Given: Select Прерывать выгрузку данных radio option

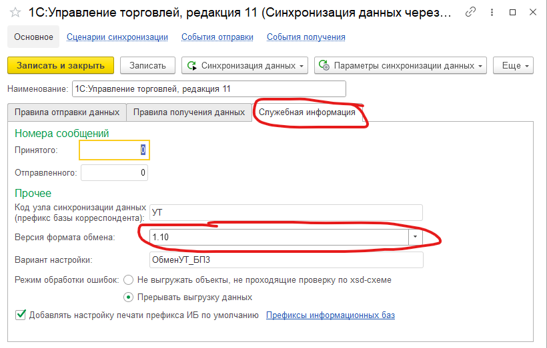Looking at the screenshot, I should pyautogui.click(x=128, y=297).
